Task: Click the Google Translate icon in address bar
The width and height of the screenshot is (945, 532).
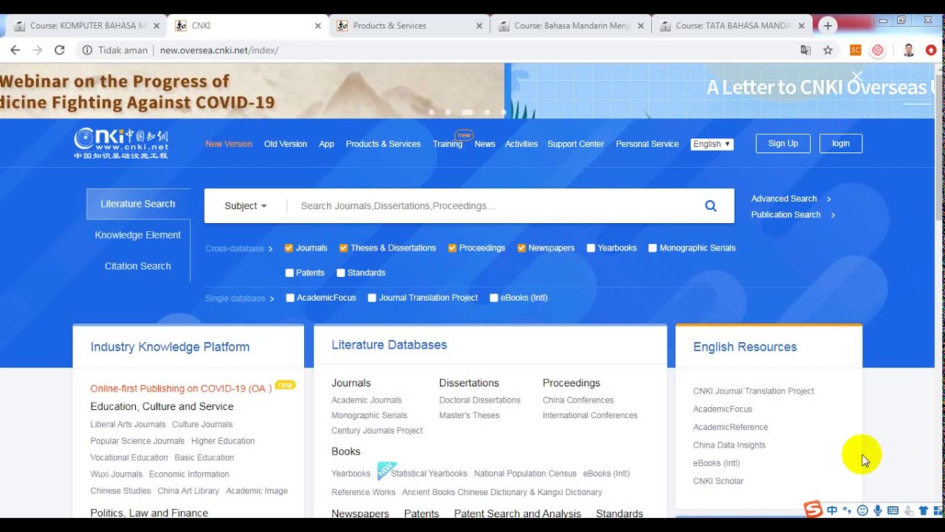Action: click(x=805, y=50)
